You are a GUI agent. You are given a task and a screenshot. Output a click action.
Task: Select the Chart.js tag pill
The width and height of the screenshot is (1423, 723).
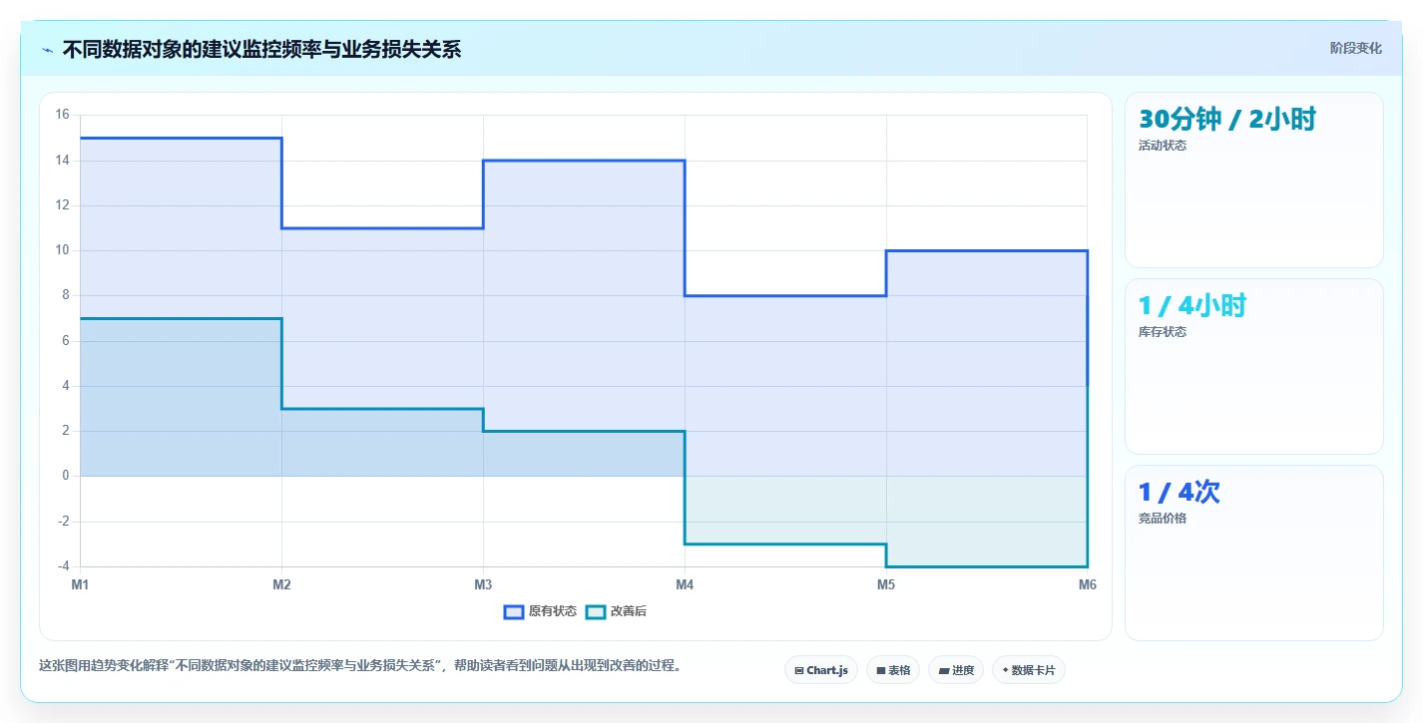click(x=821, y=670)
